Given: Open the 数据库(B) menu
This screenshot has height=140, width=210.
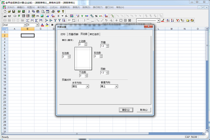Looking at the screenshot, I should click(65, 7).
